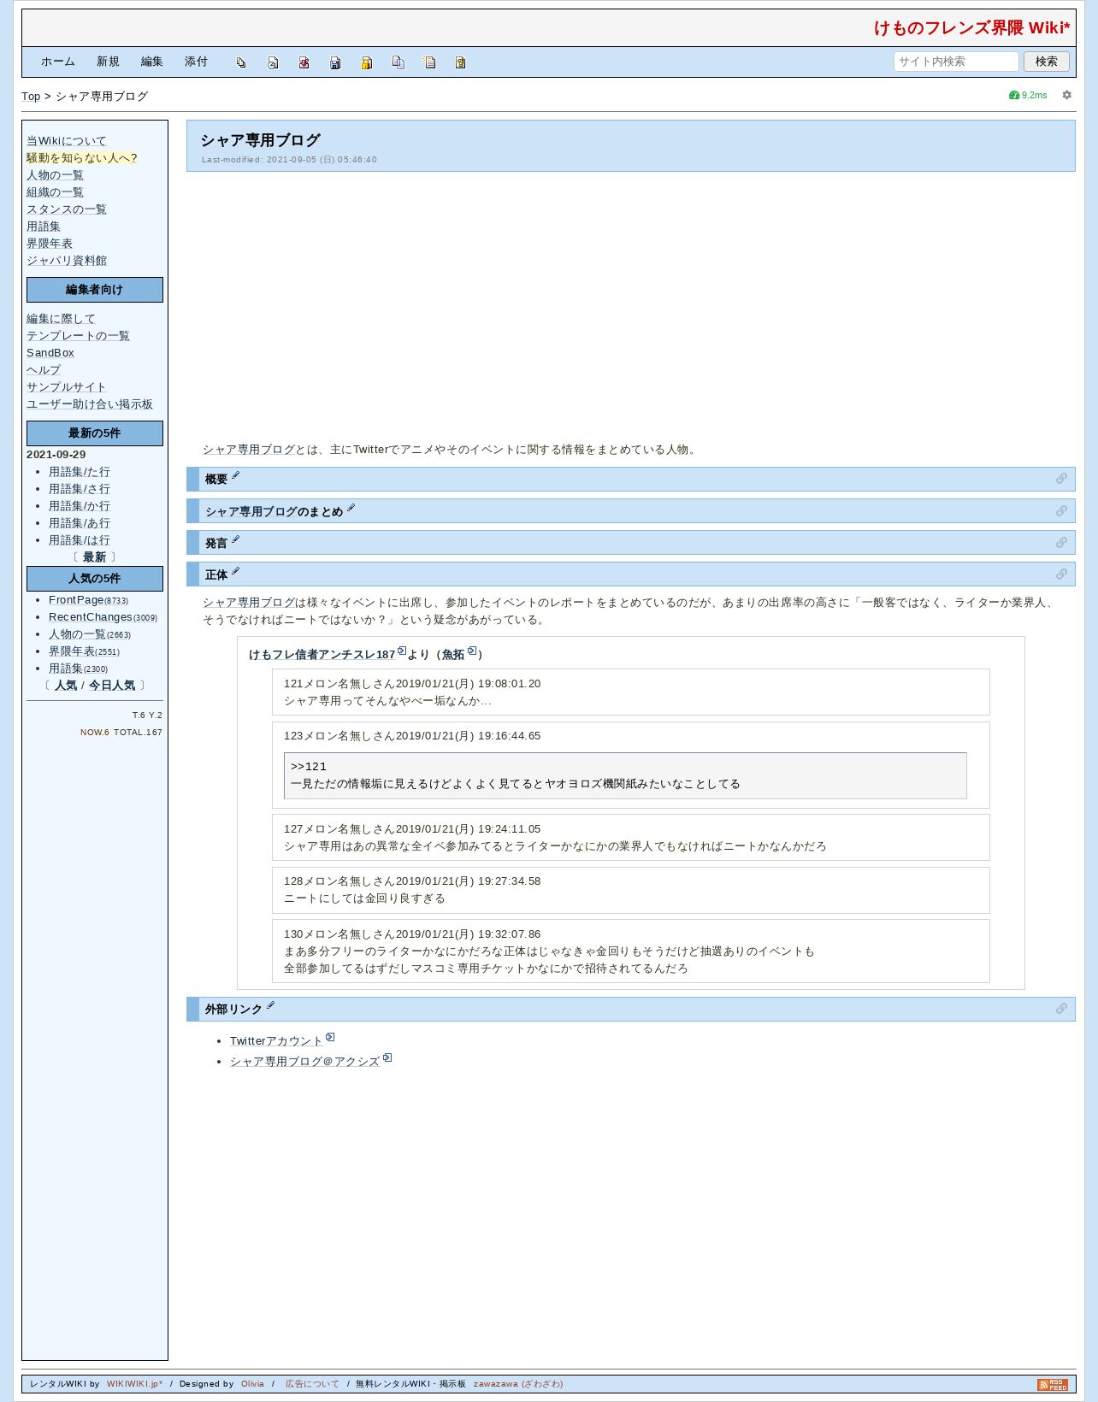Open zawazawa (ざわざわ) footer link
The image size is (1098, 1402).
click(x=518, y=1384)
